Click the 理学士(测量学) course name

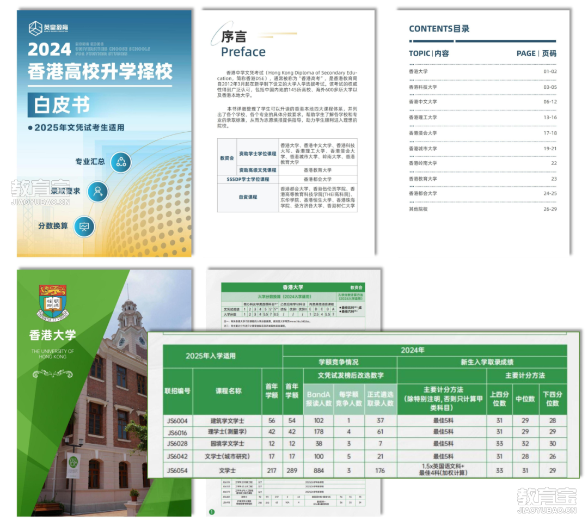(227, 432)
